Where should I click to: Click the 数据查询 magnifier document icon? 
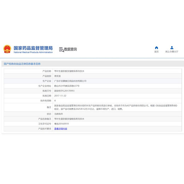pyautogui.click(x=61, y=50)
